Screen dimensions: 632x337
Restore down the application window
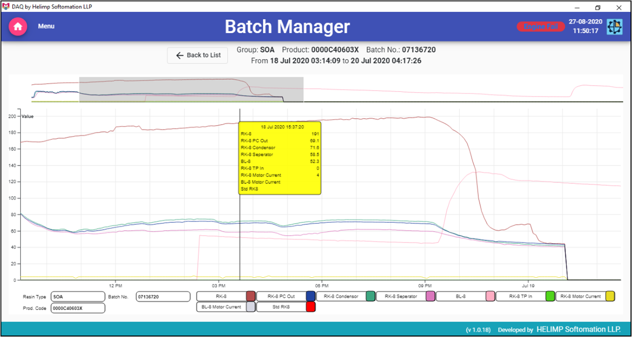pyautogui.click(x=597, y=7)
